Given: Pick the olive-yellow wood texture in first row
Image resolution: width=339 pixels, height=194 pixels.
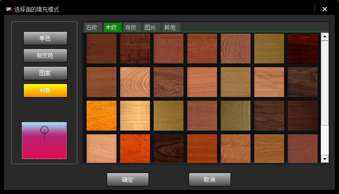Looking at the screenshot, I should pos(269,48).
